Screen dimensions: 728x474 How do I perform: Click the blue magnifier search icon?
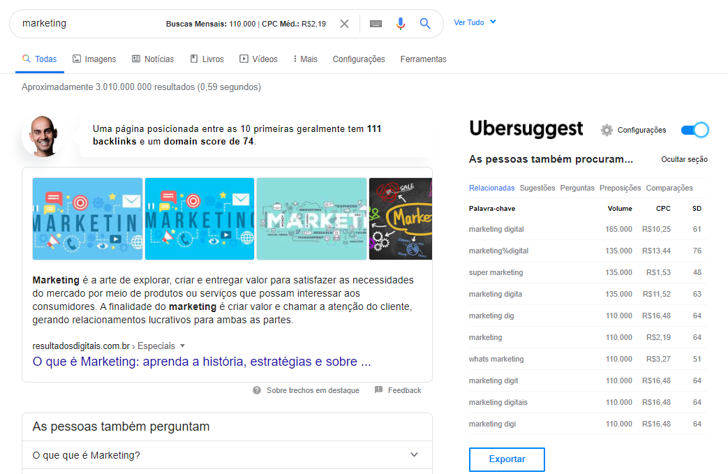point(425,23)
